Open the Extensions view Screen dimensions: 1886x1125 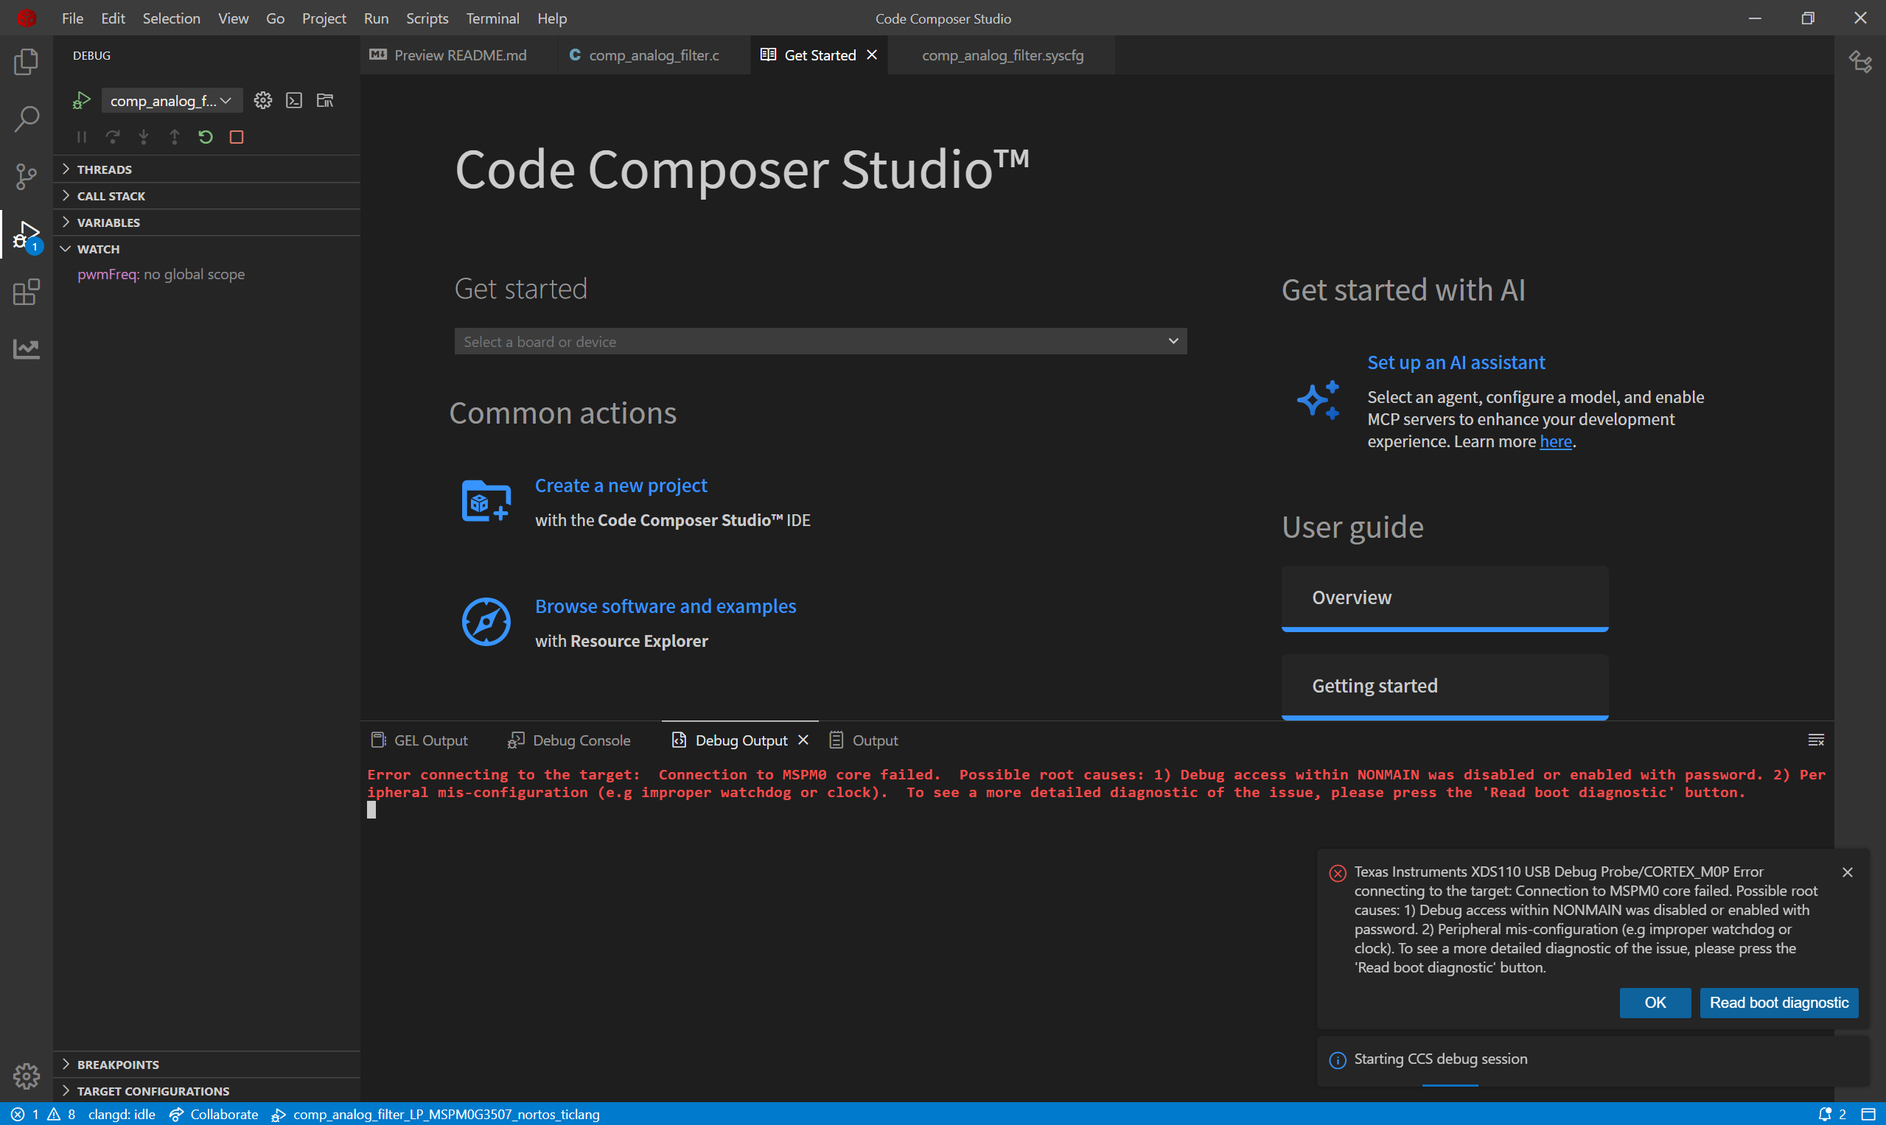(x=27, y=292)
